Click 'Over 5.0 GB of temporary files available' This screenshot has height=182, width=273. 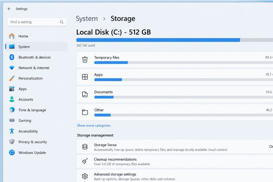click(x=122, y=164)
